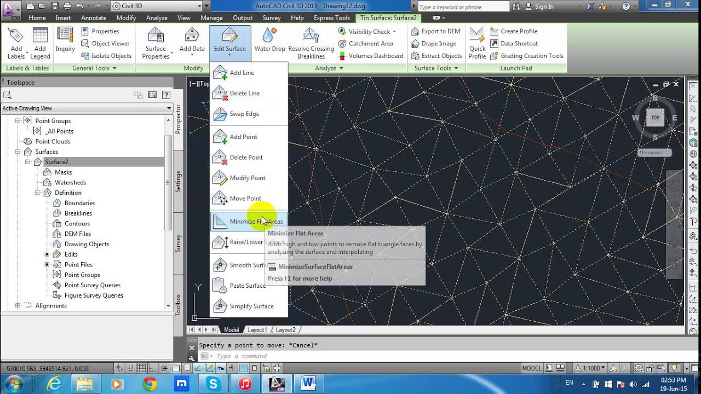Toggle grid display in status bar
The image size is (701, 394).
tap(141, 368)
